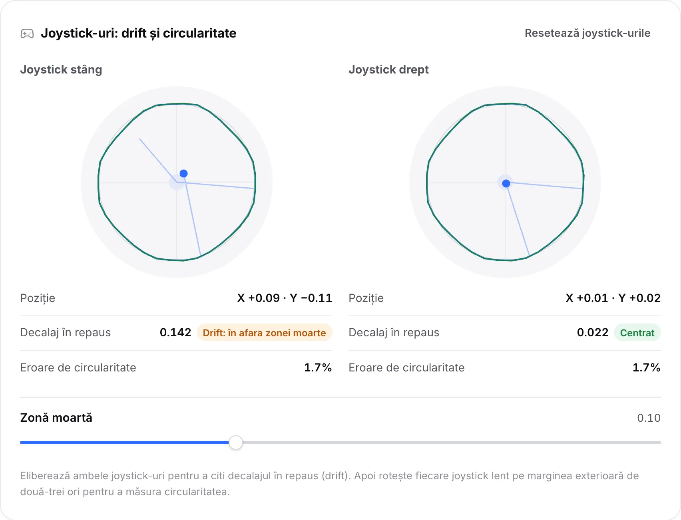Click the rest offset value 0.022

[593, 332]
